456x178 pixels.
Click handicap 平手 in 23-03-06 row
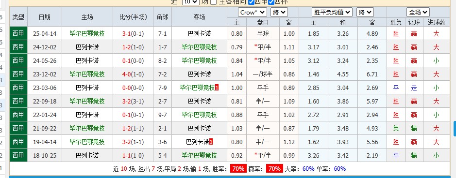pyautogui.click(x=263, y=88)
